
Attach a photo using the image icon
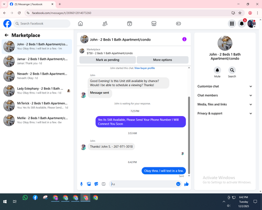[x=89, y=184]
